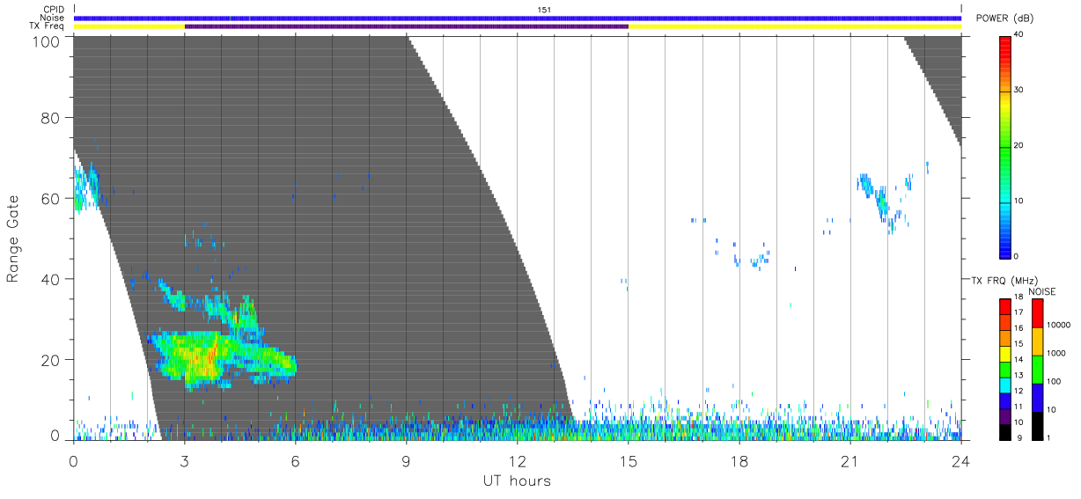Click the cyan band in TX FRQ colorbar

pyautogui.click(x=1005, y=385)
